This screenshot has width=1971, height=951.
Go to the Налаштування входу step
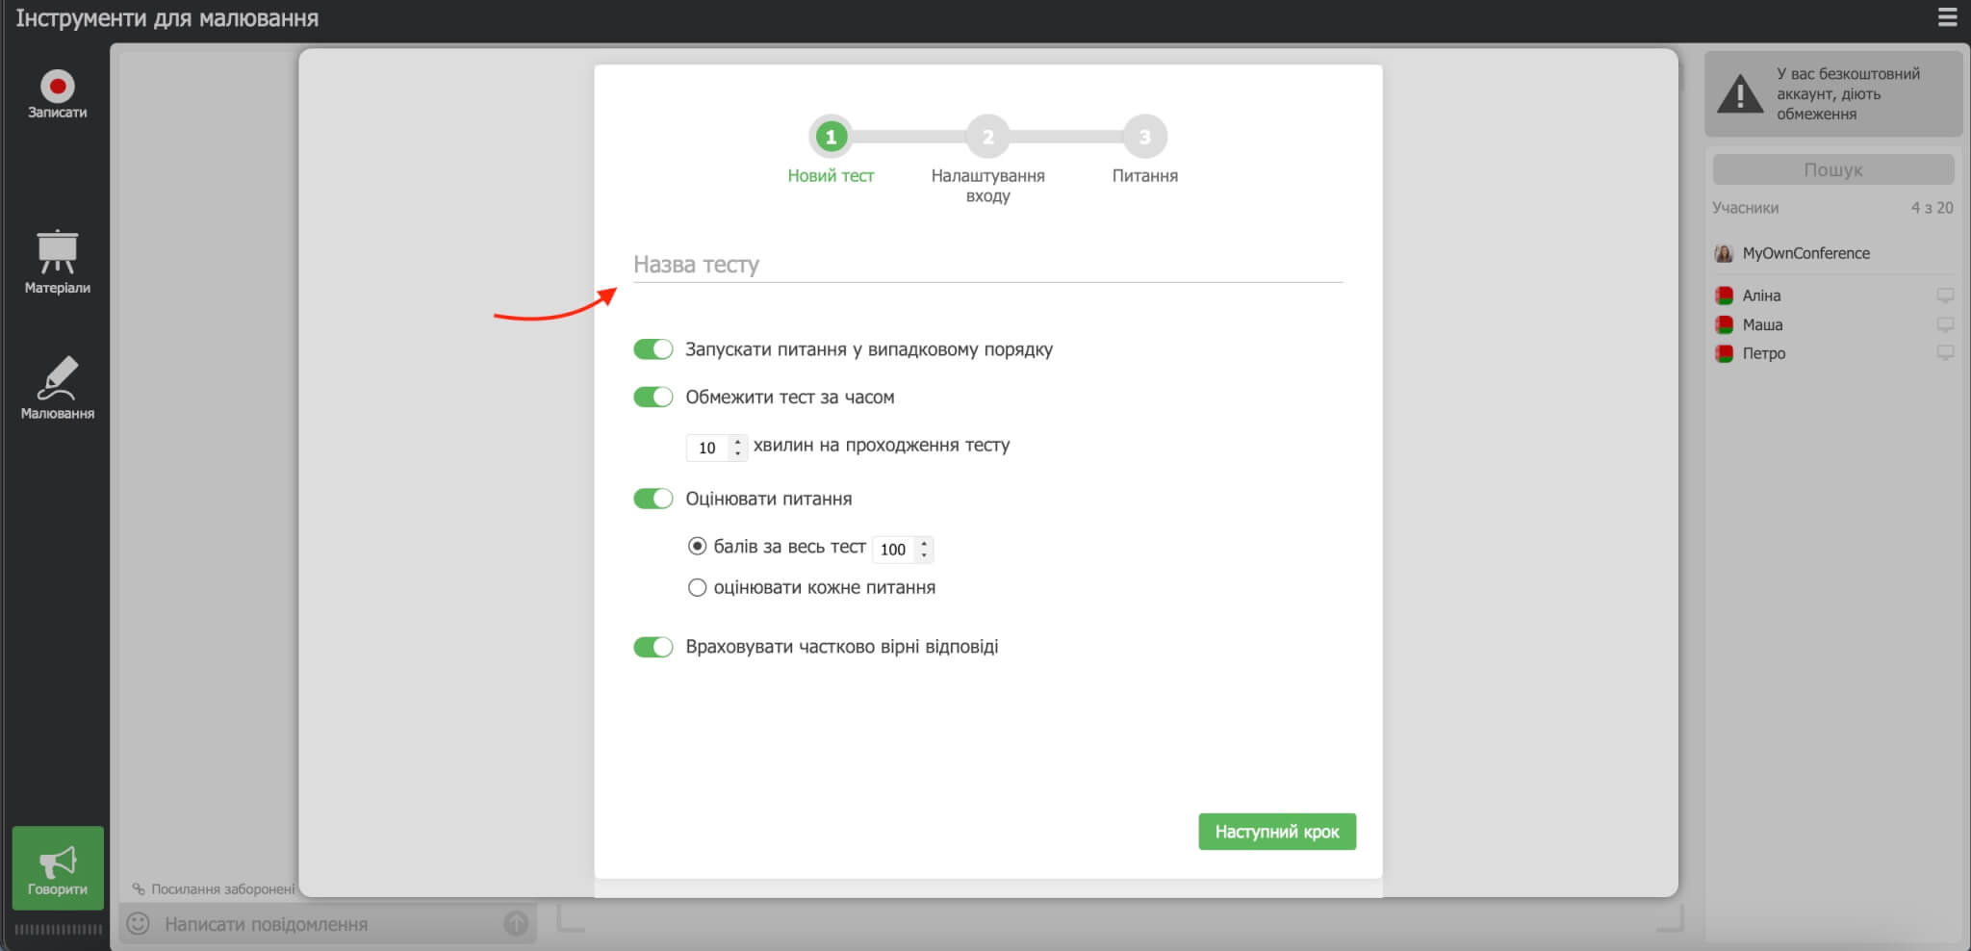(987, 136)
